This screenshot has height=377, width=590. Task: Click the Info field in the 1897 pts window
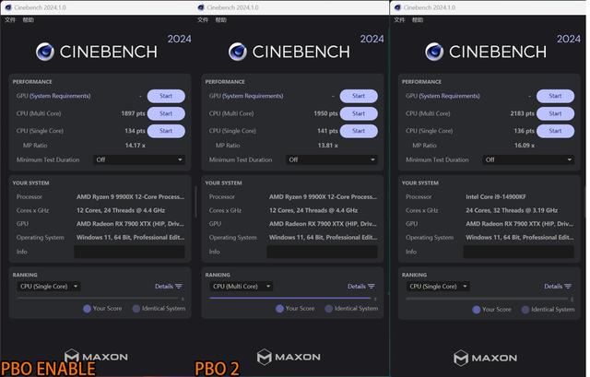tap(129, 252)
